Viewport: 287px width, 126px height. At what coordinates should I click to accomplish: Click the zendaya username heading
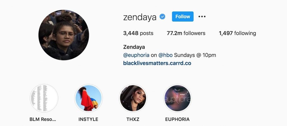(140, 17)
